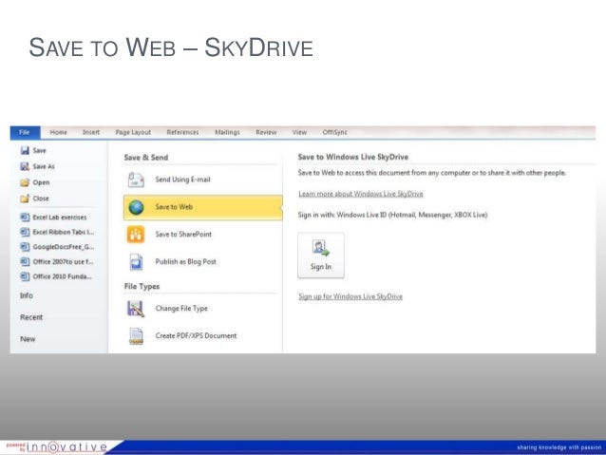606x455 pixels.
Task: Switch to the Home tab
Action: [x=58, y=132]
